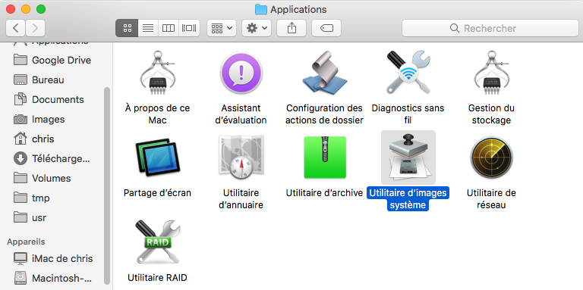Screen dimensions: 583x290
Task: Select iMac de chris under Appareils
Action: [x=52, y=258]
